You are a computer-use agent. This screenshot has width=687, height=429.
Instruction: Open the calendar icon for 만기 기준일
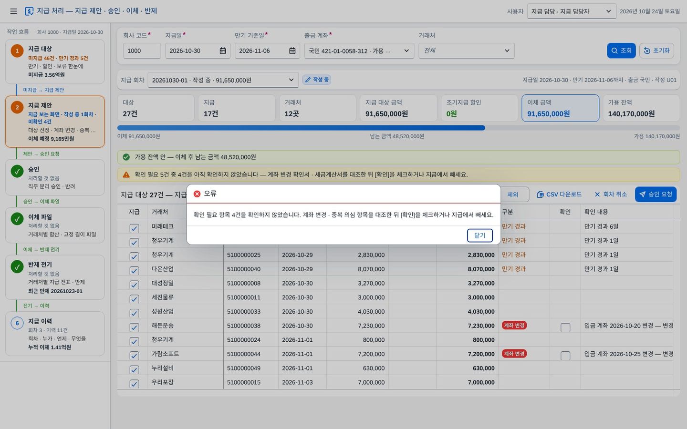[292, 51]
